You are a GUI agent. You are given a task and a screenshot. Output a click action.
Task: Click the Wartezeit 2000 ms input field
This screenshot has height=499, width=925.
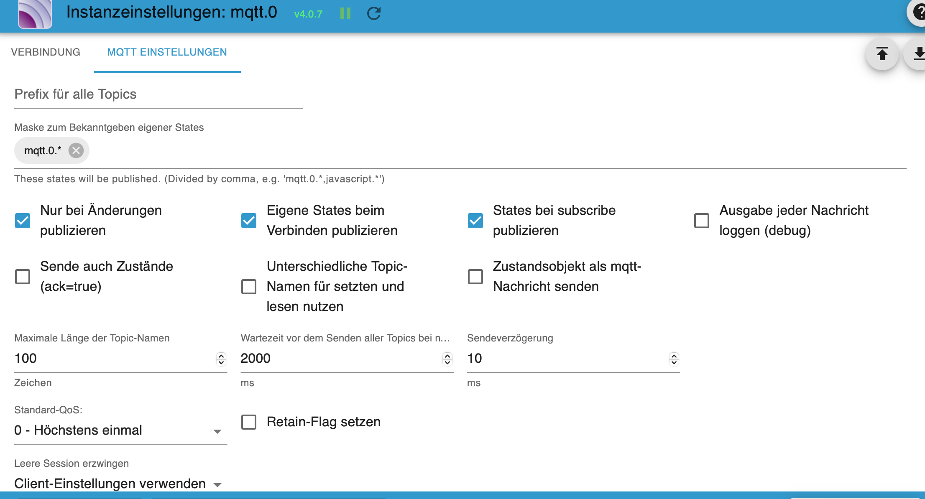[x=340, y=359]
